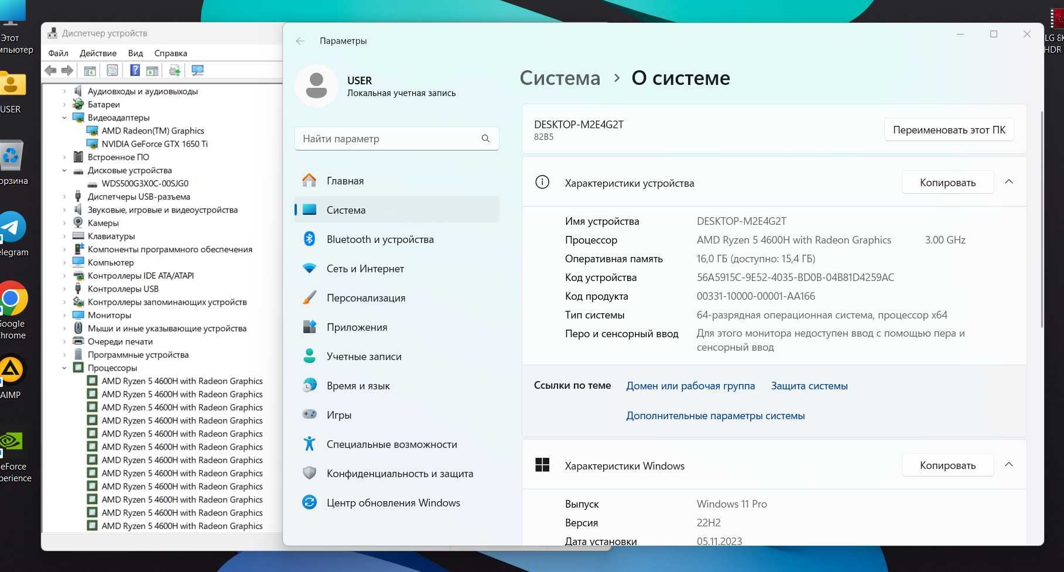Click the Код устройства value 56A5915C-9E52-4035-BD0B-04B81D4259AC
1064x572 pixels.
(x=795, y=278)
